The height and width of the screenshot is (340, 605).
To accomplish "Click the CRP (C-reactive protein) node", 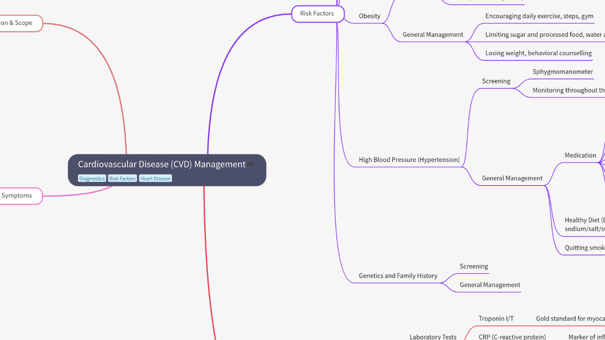I will tap(512, 337).
